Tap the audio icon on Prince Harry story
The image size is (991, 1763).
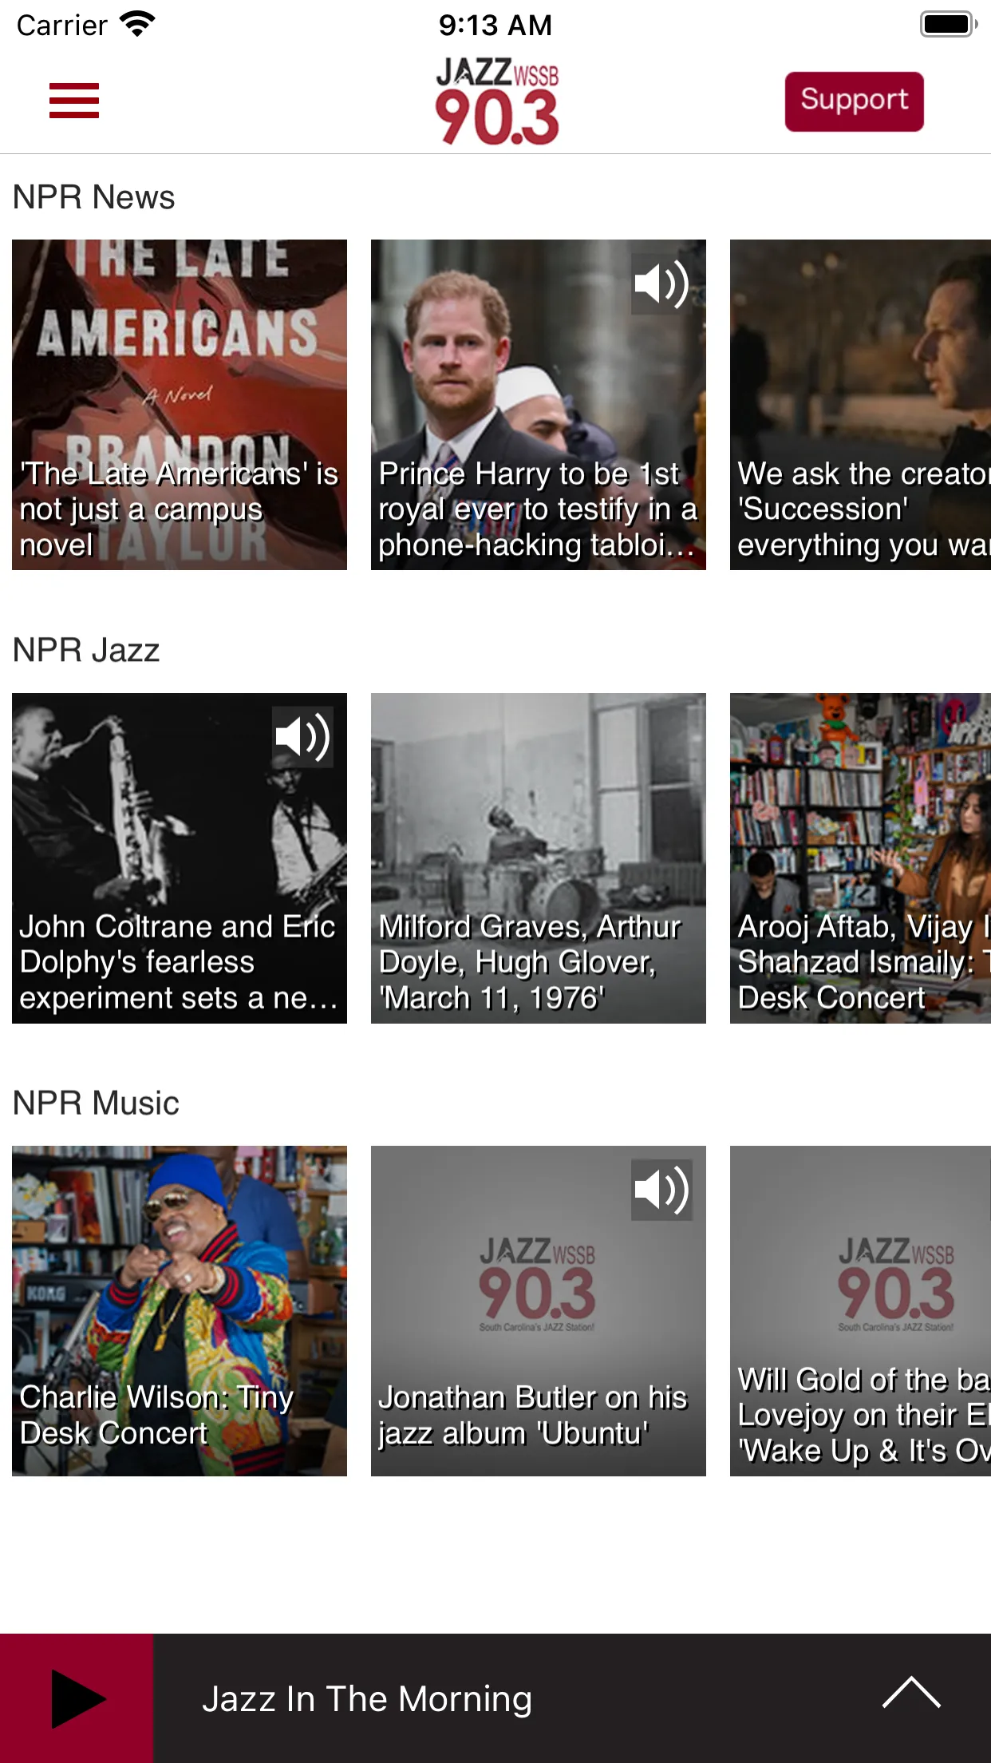point(661,284)
